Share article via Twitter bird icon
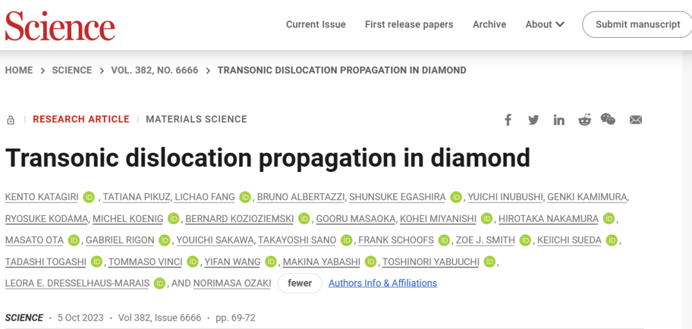This screenshot has height=329, width=692. 534,120
